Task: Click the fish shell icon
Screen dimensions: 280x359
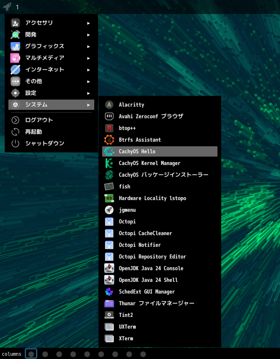Action: [109, 187]
